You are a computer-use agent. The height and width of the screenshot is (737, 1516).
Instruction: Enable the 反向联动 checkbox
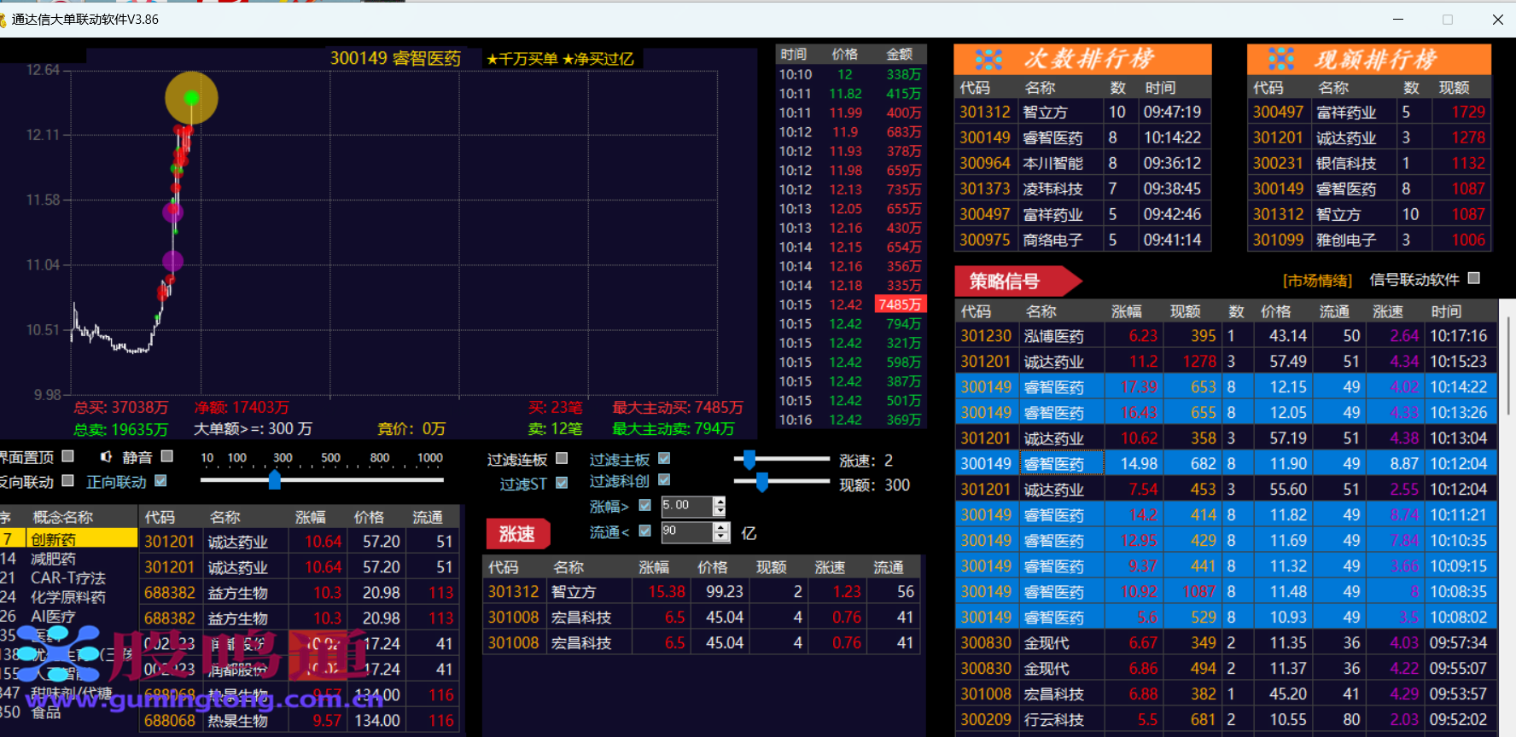click(68, 481)
